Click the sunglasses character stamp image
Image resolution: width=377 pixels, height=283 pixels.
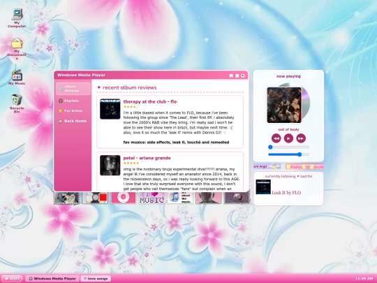tap(66, 198)
